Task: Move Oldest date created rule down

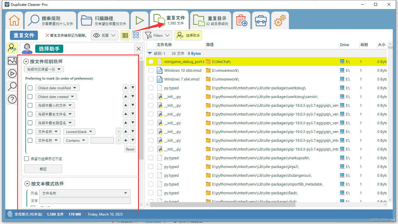Action: [x=133, y=97]
